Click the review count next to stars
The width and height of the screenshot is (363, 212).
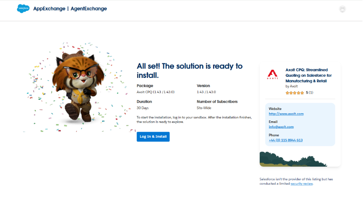click(310, 93)
